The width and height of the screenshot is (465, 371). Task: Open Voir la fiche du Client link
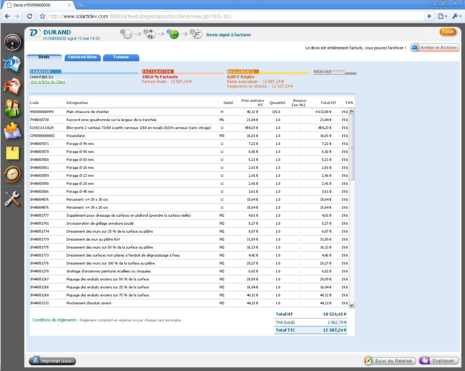tap(48, 82)
